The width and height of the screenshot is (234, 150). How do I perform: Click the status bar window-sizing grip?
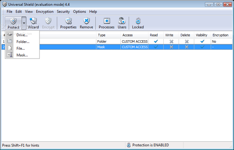(231, 146)
